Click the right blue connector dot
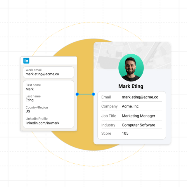Screen dimensions: 187x187 click(x=93, y=94)
